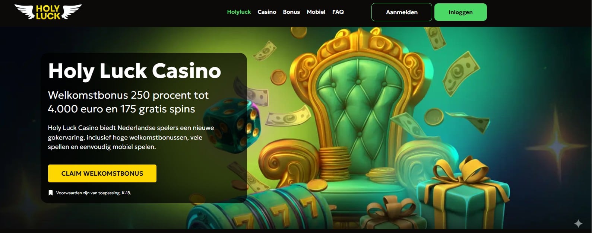Open the FAQ section

(x=338, y=12)
